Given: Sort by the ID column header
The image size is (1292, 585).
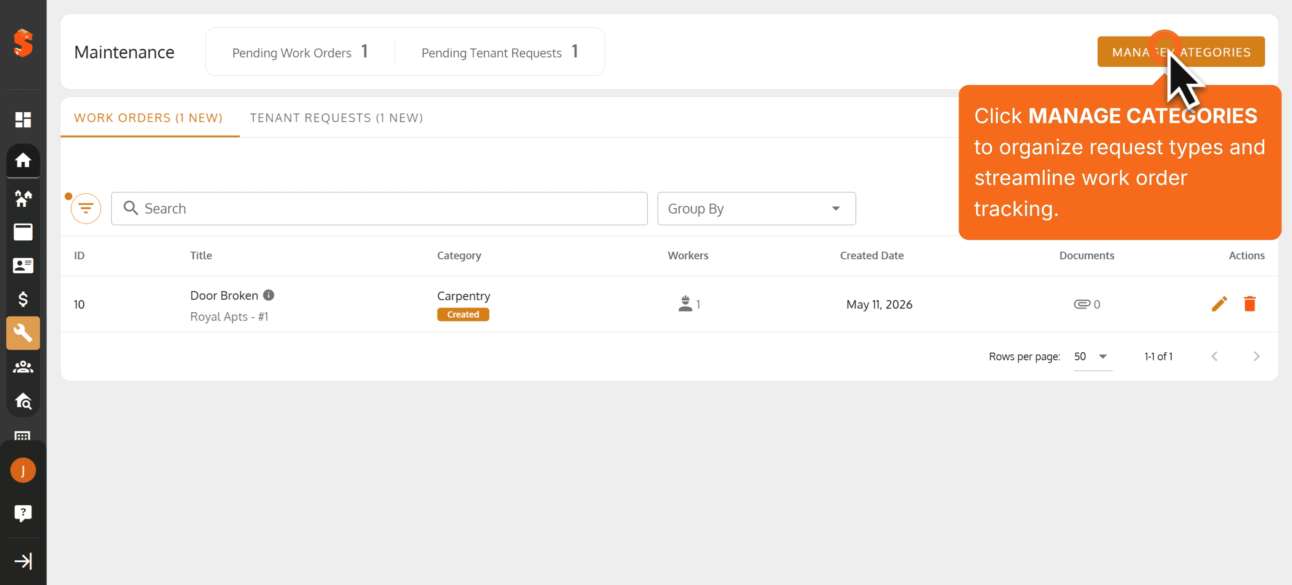Looking at the screenshot, I should [x=79, y=256].
